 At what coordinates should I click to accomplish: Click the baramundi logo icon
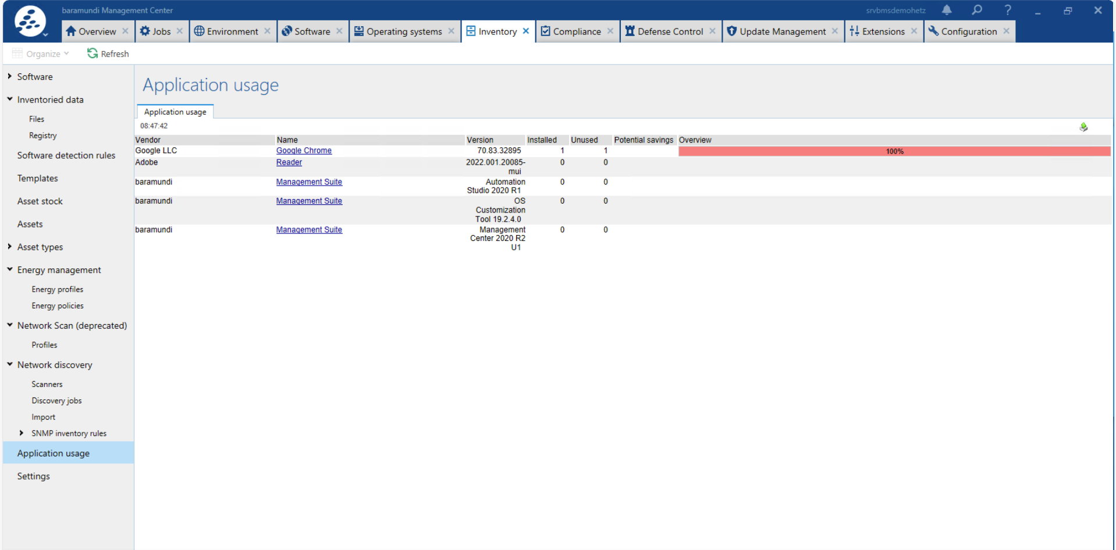coord(30,20)
